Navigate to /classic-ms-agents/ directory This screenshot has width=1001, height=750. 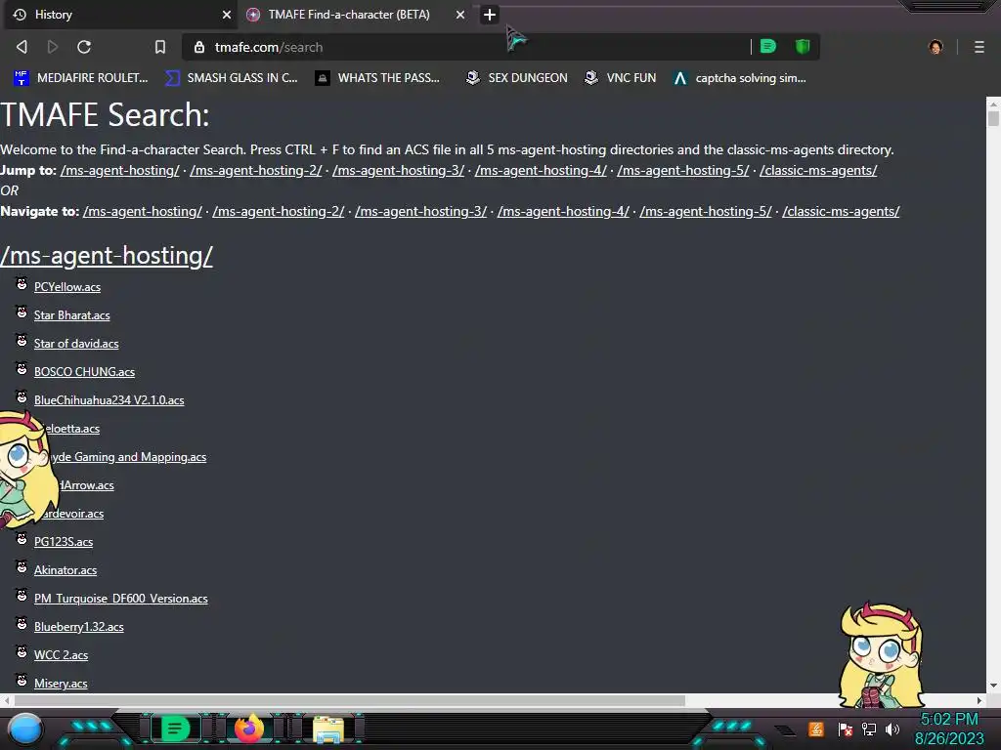pyautogui.click(x=841, y=211)
